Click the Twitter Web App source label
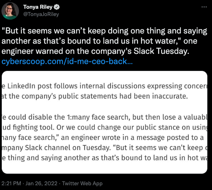 point(82,183)
